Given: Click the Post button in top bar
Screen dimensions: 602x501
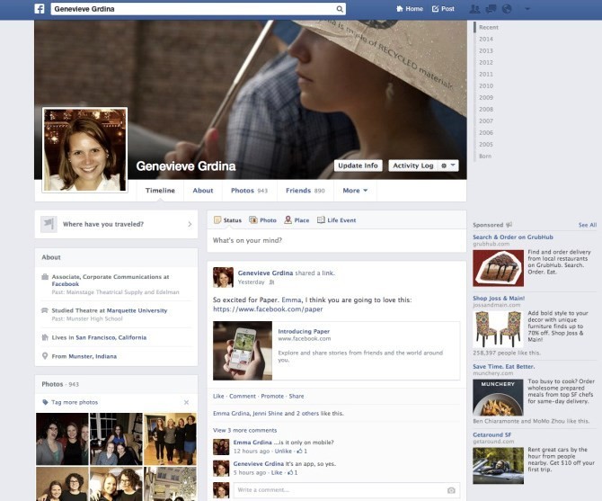Looking at the screenshot, I should point(443,9).
